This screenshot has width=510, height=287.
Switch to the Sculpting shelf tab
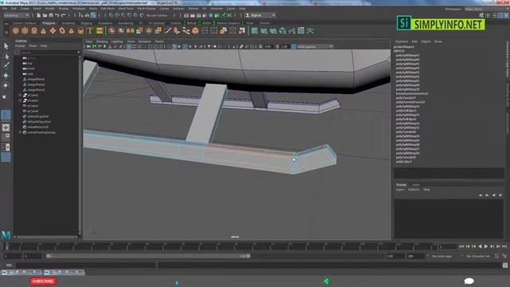coord(68,23)
